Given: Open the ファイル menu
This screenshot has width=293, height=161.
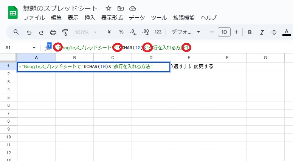Looking at the screenshot, I should point(34,18).
